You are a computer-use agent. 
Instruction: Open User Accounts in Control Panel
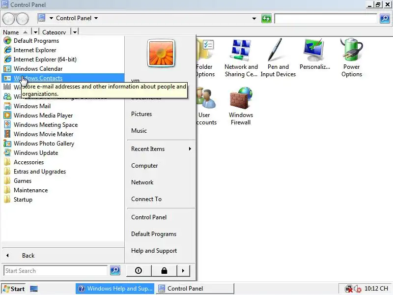pyautogui.click(x=206, y=106)
